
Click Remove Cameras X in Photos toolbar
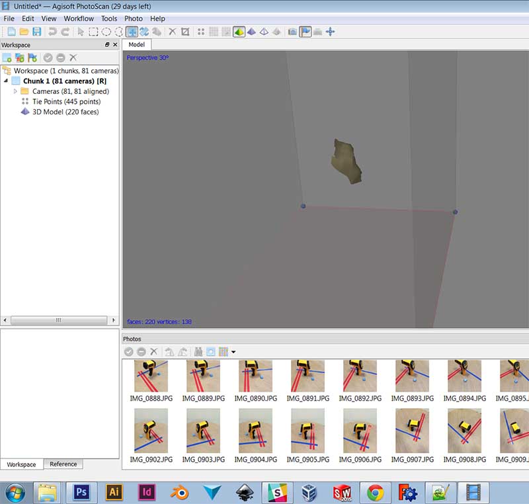pyautogui.click(x=154, y=352)
